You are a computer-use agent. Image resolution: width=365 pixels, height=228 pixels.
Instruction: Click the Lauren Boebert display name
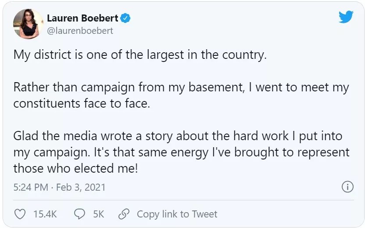tap(82, 18)
